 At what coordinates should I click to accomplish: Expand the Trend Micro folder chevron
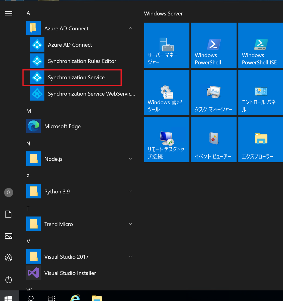pos(130,224)
